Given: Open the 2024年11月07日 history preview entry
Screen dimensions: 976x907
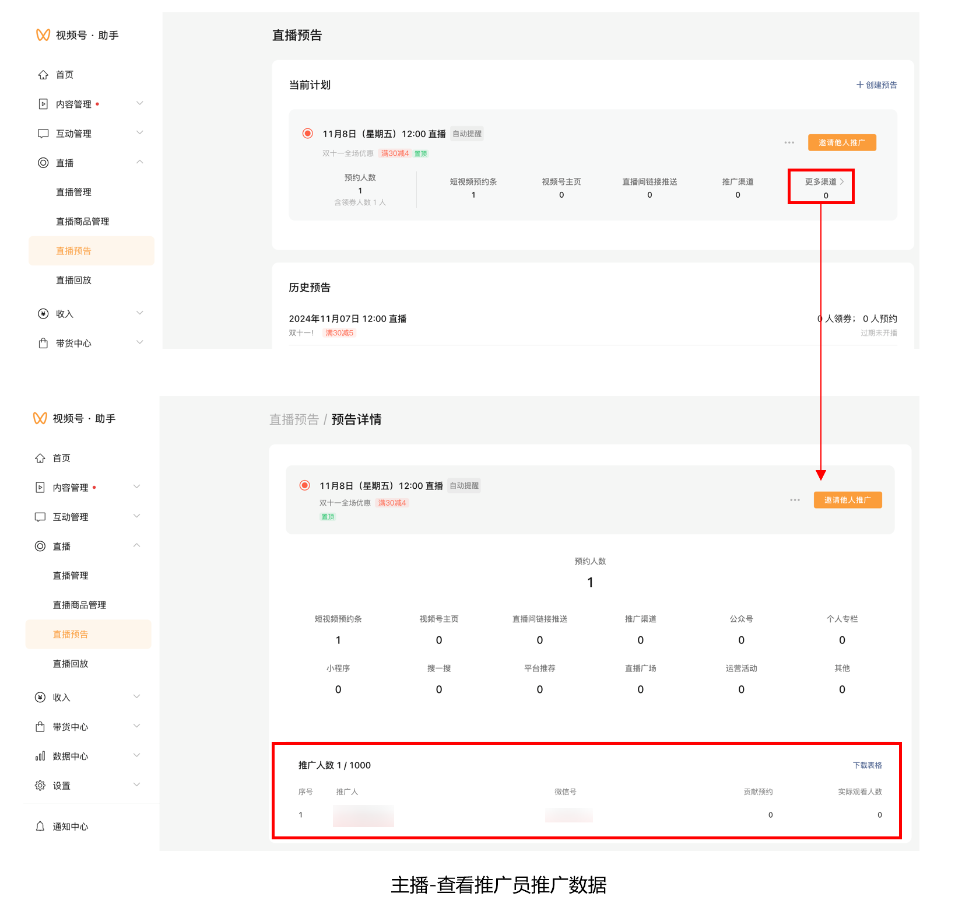Looking at the screenshot, I should [347, 319].
